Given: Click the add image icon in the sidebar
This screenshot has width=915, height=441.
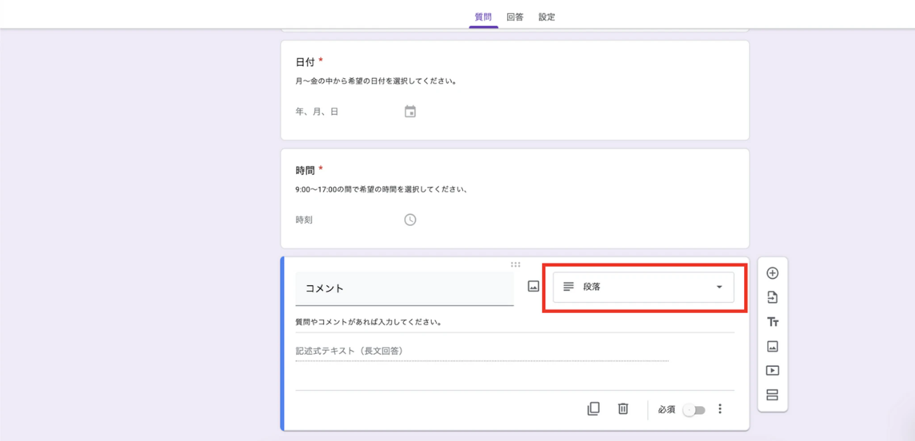Looking at the screenshot, I should point(772,346).
